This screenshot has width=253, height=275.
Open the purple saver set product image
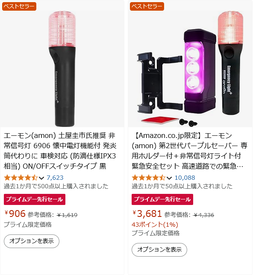coord(190,69)
